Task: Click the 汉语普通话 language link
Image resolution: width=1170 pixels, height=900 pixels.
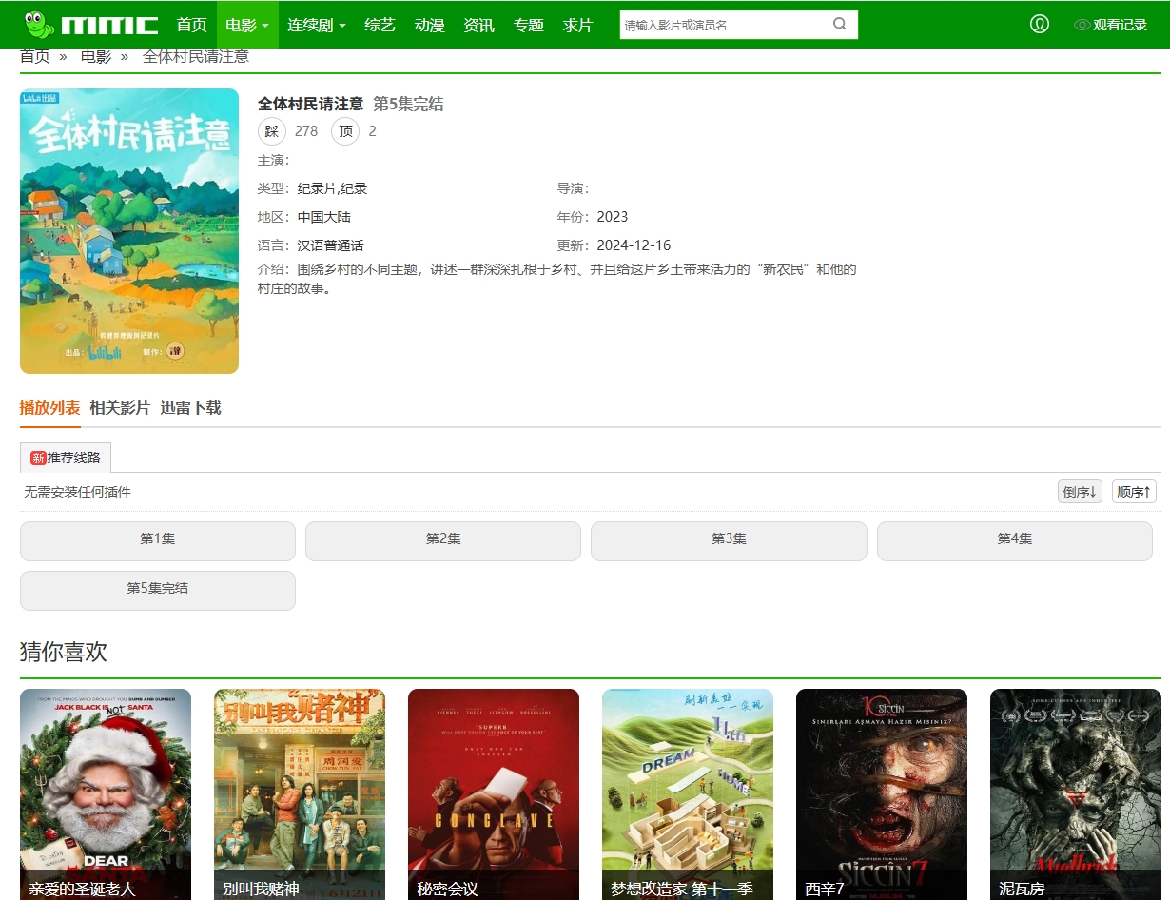Action: (331, 245)
